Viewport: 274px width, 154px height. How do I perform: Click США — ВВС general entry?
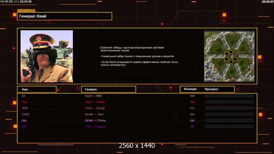tap(94, 96)
